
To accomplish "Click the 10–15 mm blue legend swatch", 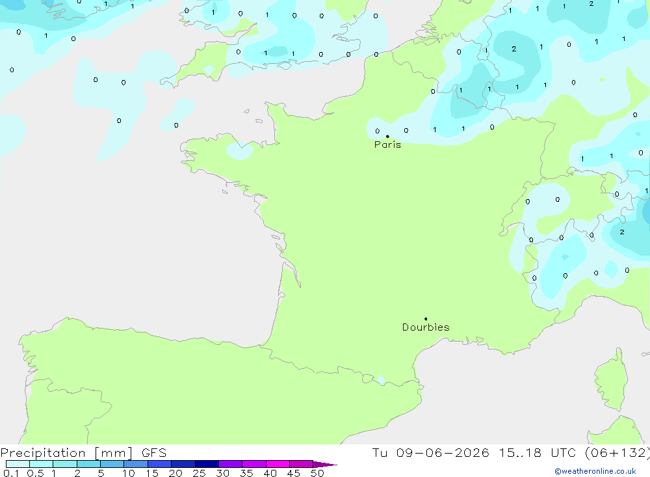I will (x=136, y=464).
